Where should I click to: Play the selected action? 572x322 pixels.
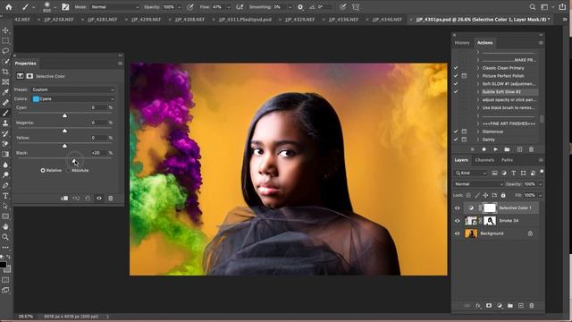495,149
